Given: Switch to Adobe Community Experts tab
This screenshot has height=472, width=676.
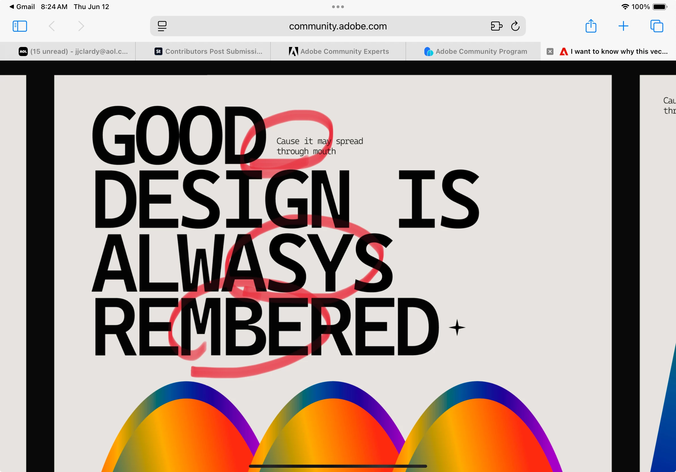Looking at the screenshot, I should (338, 52).
